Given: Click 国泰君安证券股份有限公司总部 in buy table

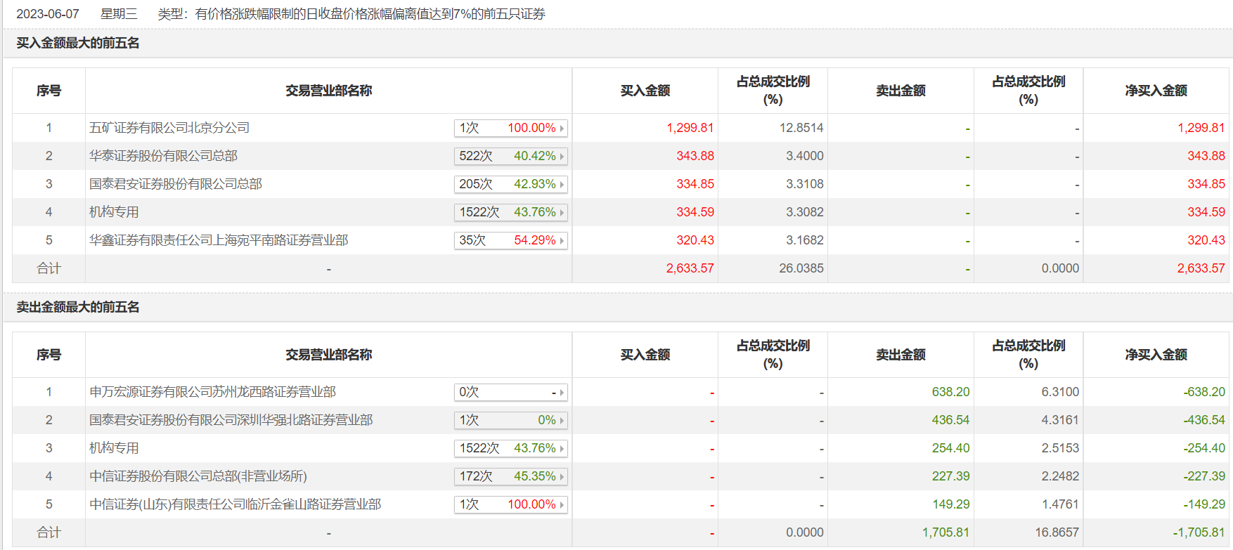Looking at the screenshot, I should pos(176,184).
